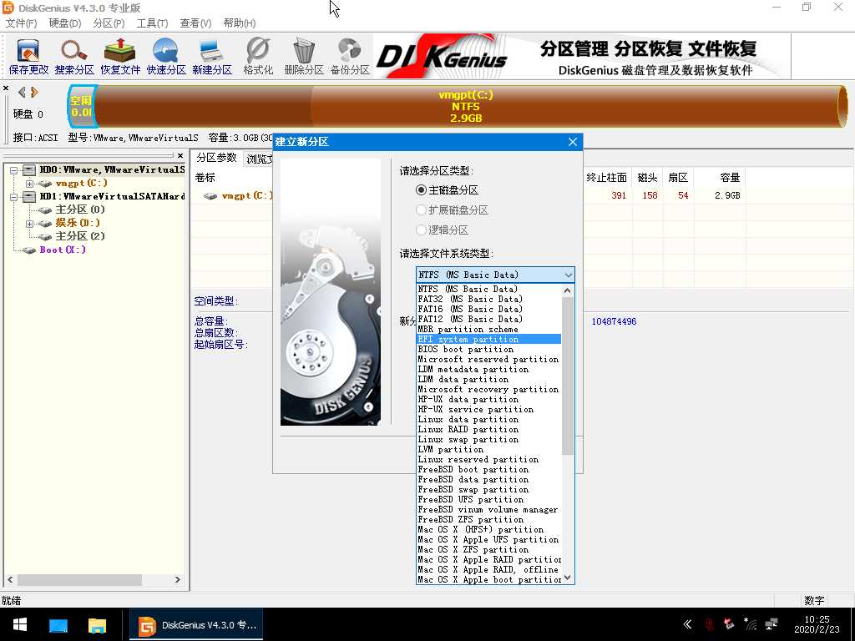855x641 pixels.
Task: Open the 搜索分区 search partition tool
Action: pos(74,57)
